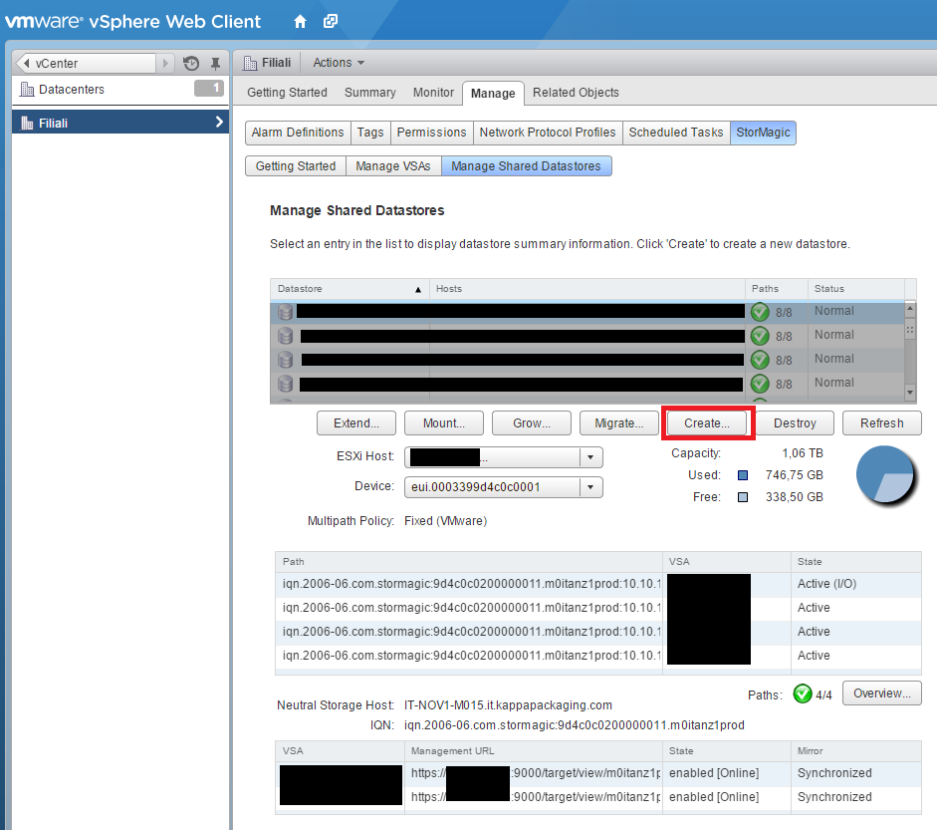Click the datastore list scroll down arrow
This screenshot has height=830, width=937.
(910, 393)
